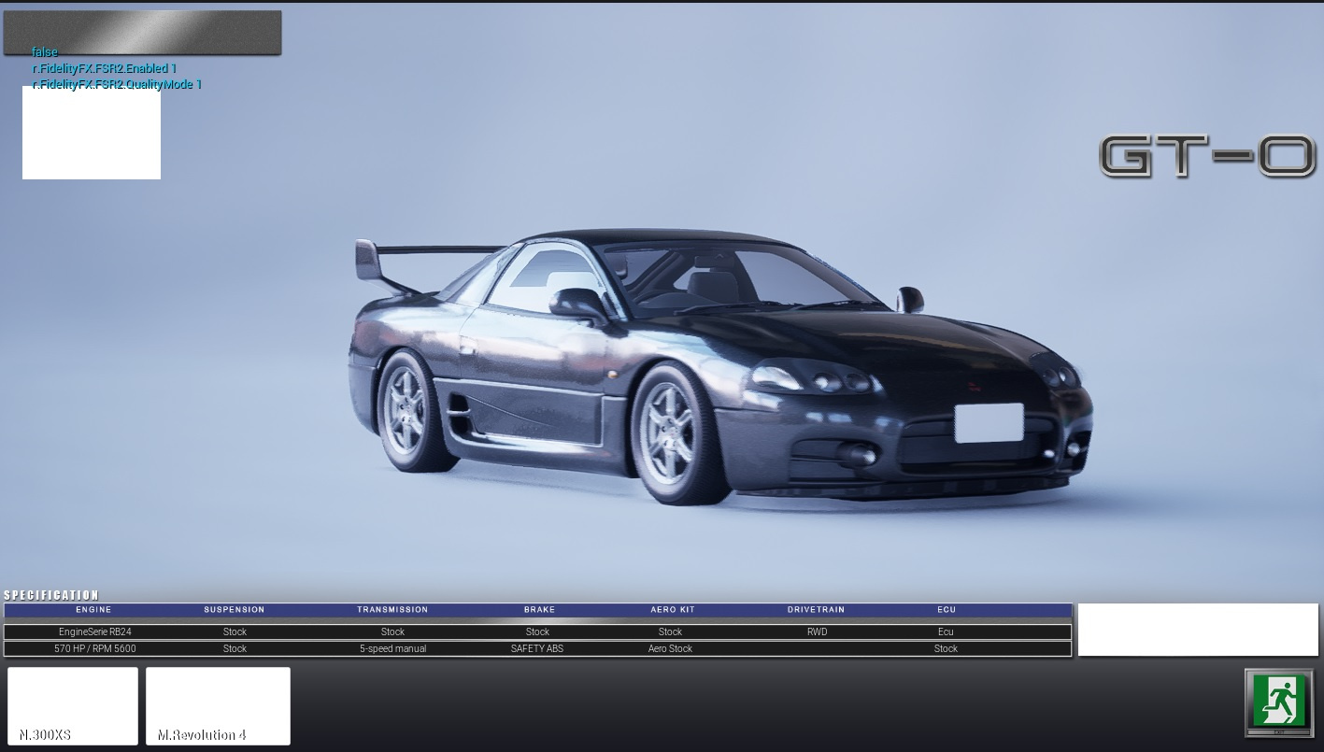
Task: Select the "5-speed manual" transmission value
Action: point(392,649)
